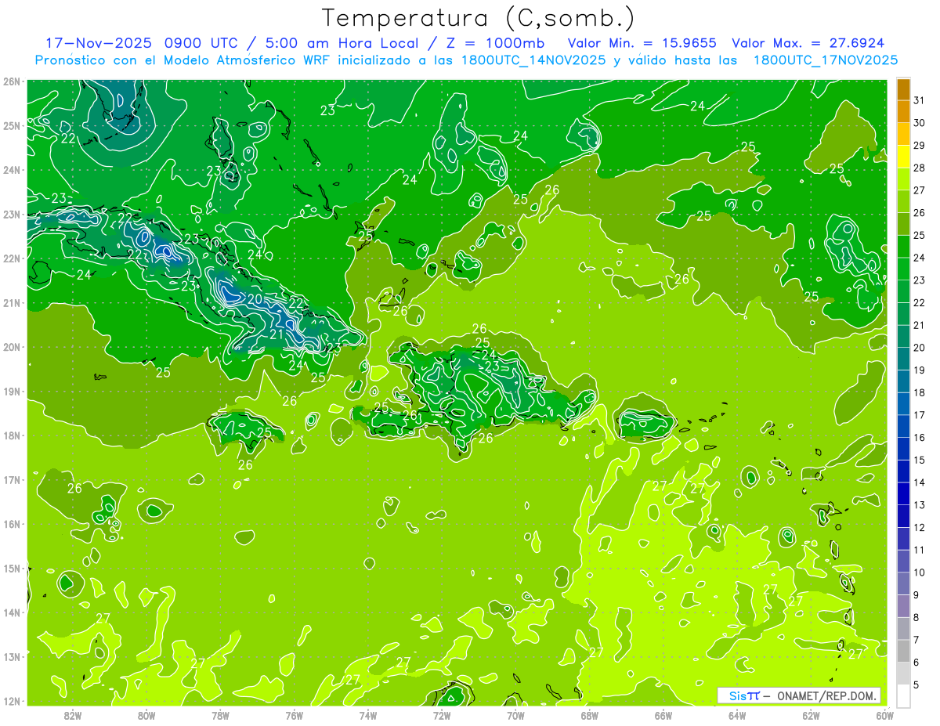Click the 15 value on color scale
Screen dimensions: 940x726
[919, 460]
